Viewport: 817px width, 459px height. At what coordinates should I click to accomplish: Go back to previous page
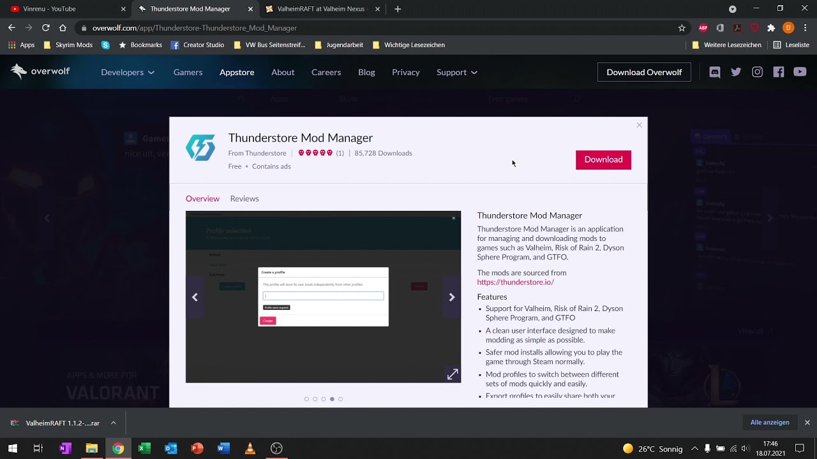pos(11,28)
